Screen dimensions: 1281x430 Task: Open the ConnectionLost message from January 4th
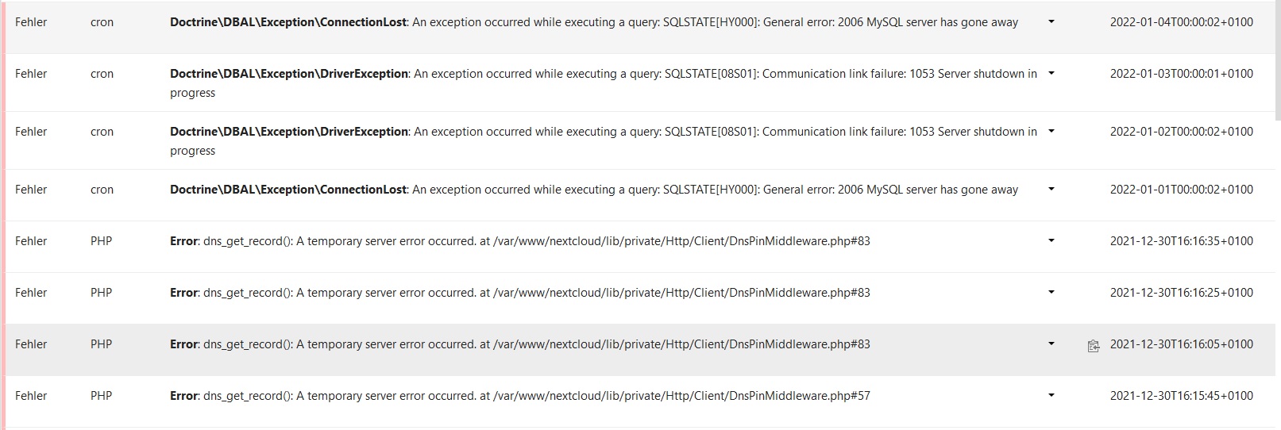click(x=594, y=22)
